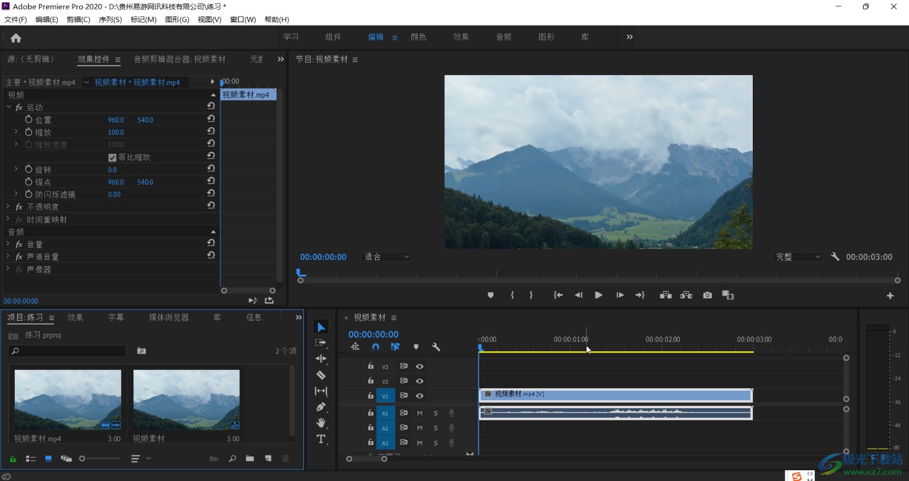Open the zoom level Fit dropdown
Viewport: 909px width, 481px height.
pos(387,257)
